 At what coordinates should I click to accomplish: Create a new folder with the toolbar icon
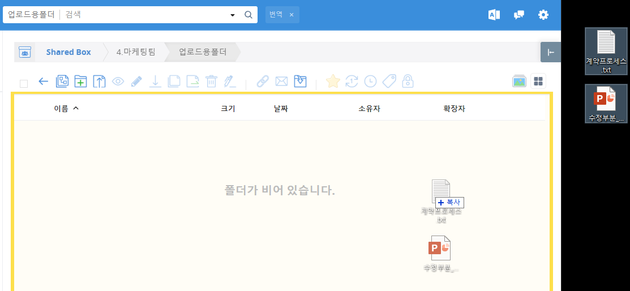(80, 82)
